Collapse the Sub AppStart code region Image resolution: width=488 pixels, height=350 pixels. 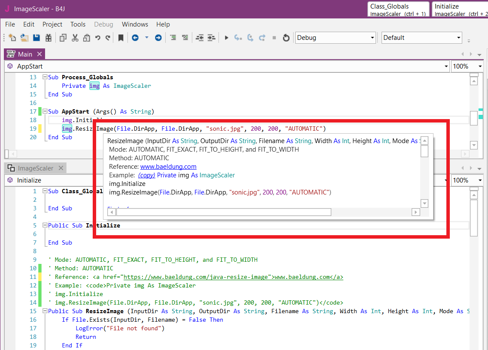pos(45,112)
